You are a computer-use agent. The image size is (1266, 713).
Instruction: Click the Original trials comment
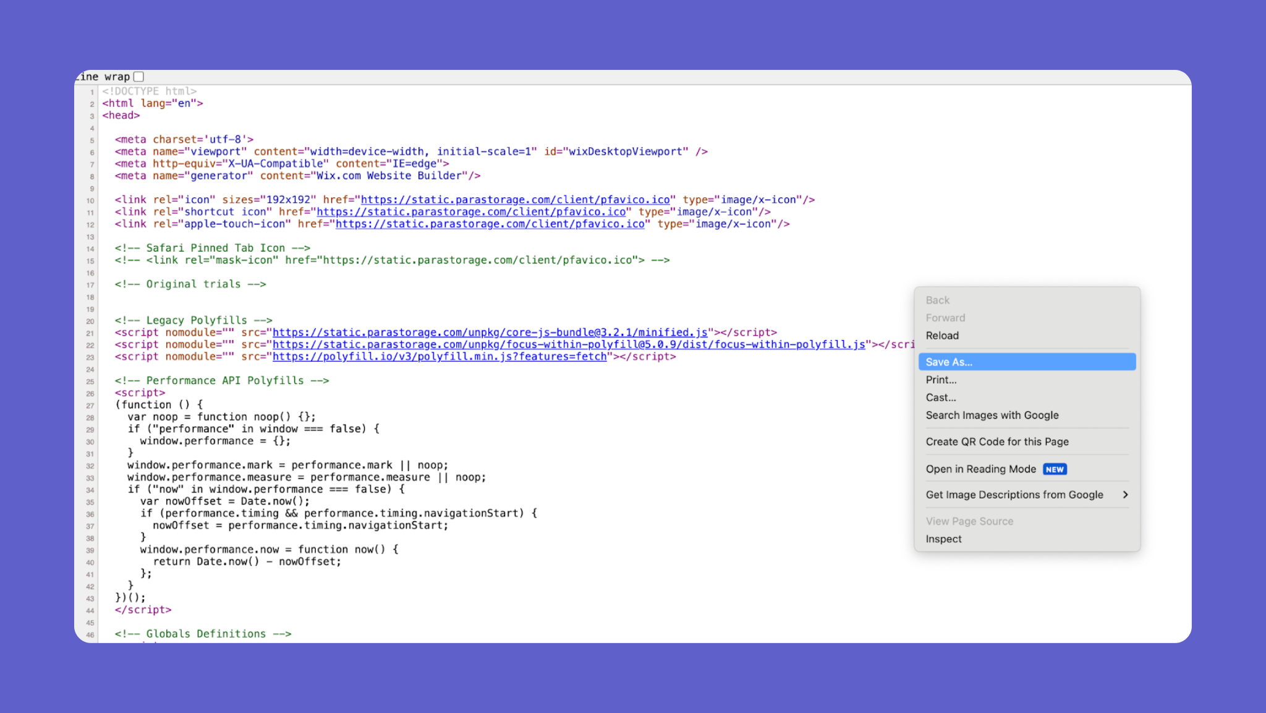(x=190, y=284)
